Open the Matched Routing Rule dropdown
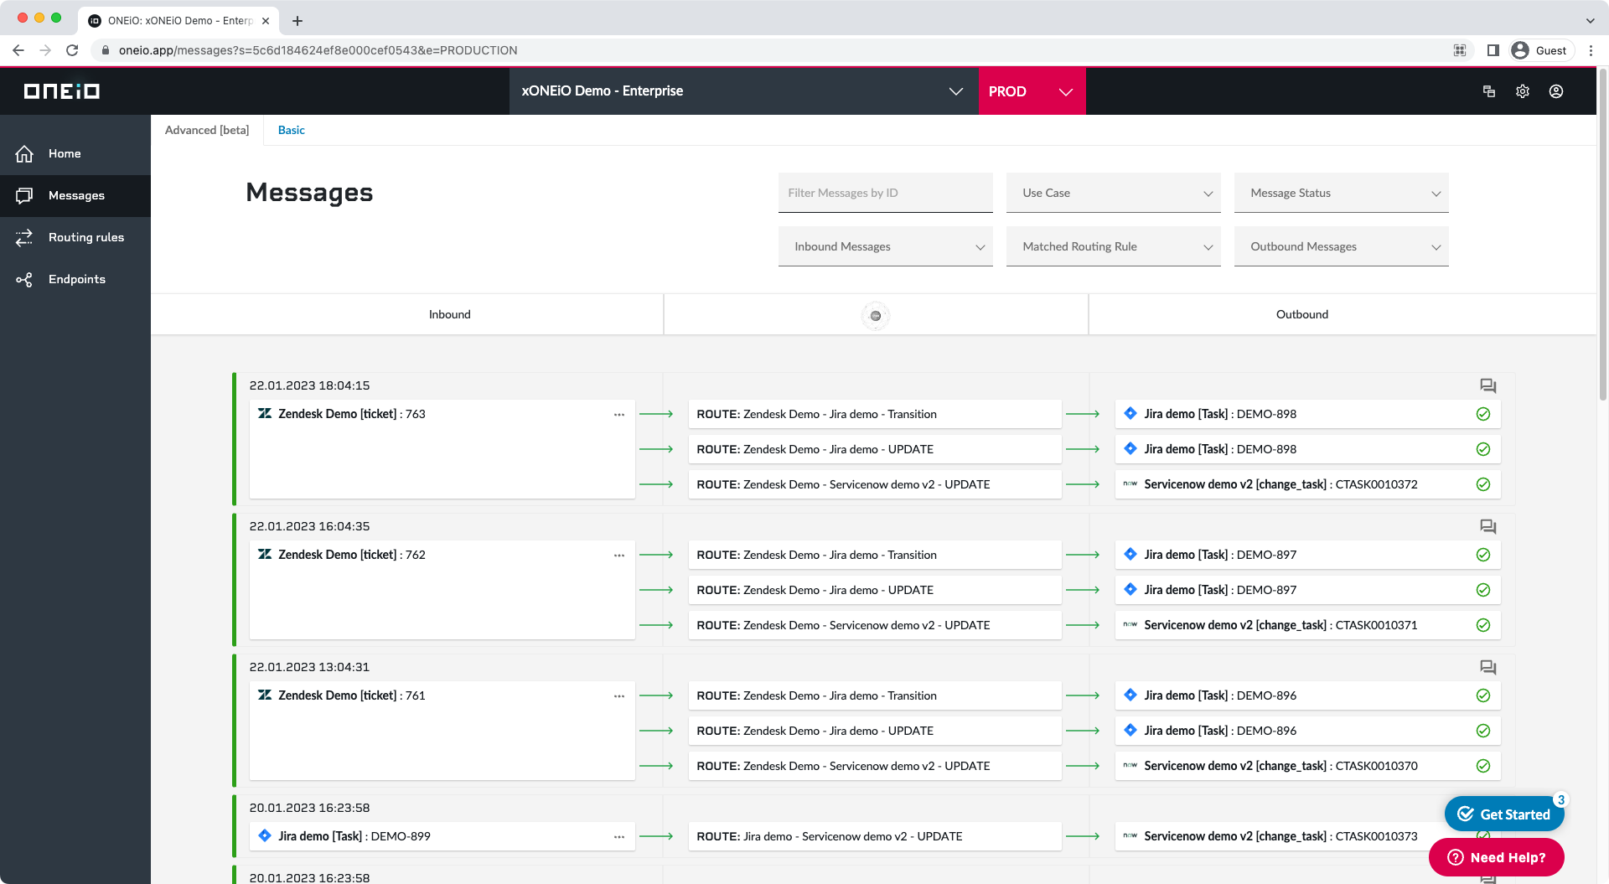The height and width of the screenshot is (884, 1609). [x=1114, y=246]
